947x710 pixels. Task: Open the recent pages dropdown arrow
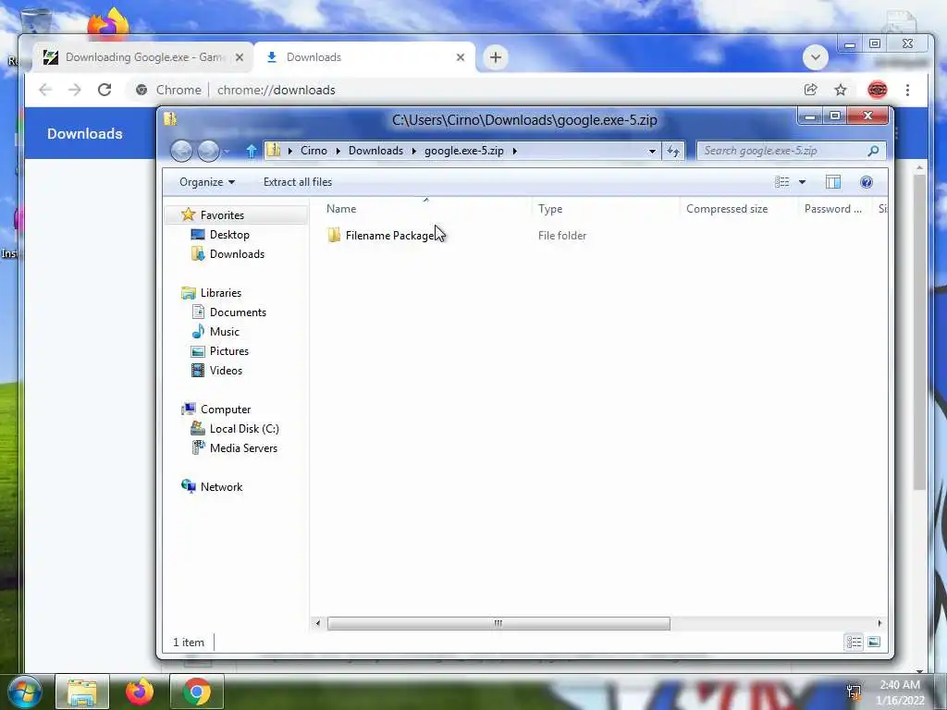click(x=227, y=151)
